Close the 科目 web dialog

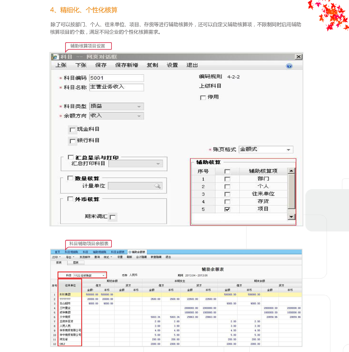pyautogui.click(x=298, y=57)
